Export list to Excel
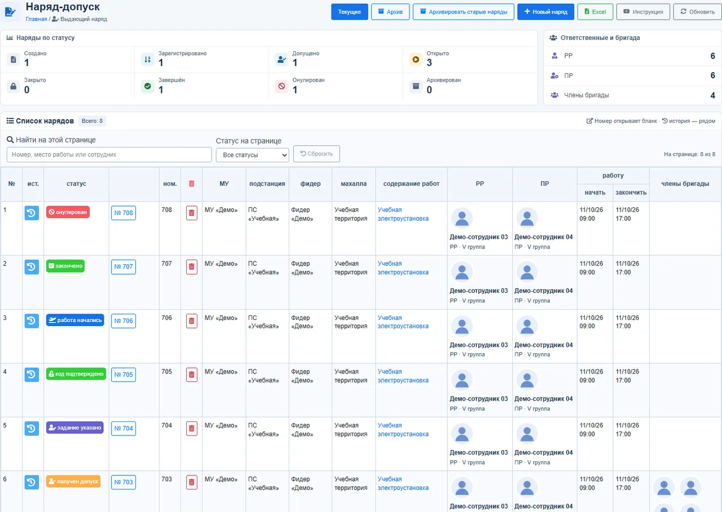This screenshot has width=722, height=512. (x=595, y=12)
